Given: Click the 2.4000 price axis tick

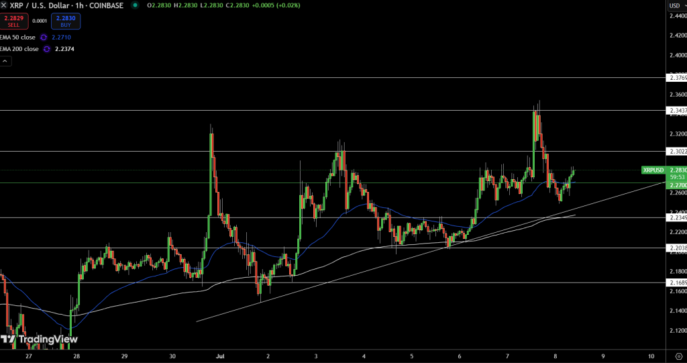Looking at the screenshot, I should 678,55.
